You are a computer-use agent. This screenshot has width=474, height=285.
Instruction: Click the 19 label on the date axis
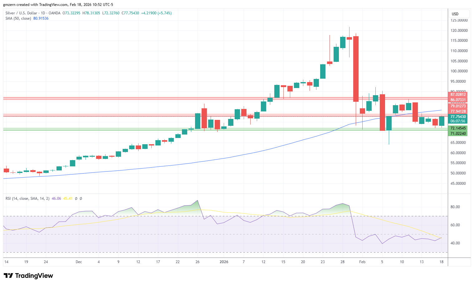[x=26, y=262]
